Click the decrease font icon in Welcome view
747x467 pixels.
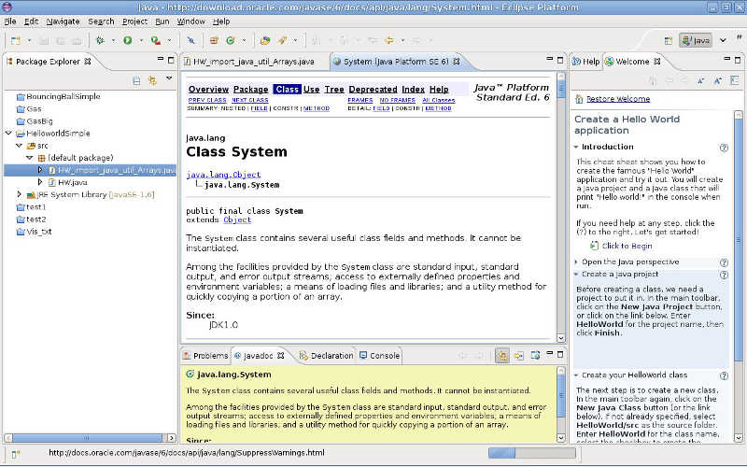click(x=701, y=80)
